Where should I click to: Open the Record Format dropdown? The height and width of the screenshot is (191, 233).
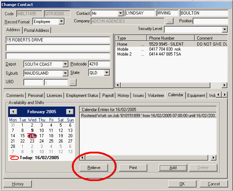click(x=61, y=22)
